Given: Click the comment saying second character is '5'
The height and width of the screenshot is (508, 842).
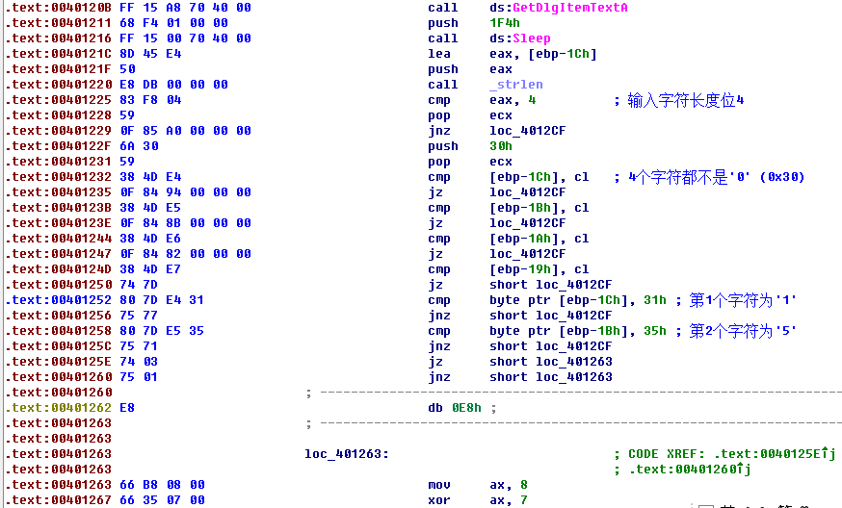Looking at the screenshot, I should pos(736,331).
